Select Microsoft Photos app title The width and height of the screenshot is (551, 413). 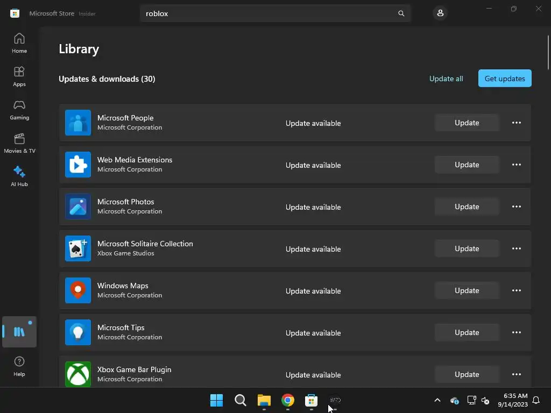[125, 202]
